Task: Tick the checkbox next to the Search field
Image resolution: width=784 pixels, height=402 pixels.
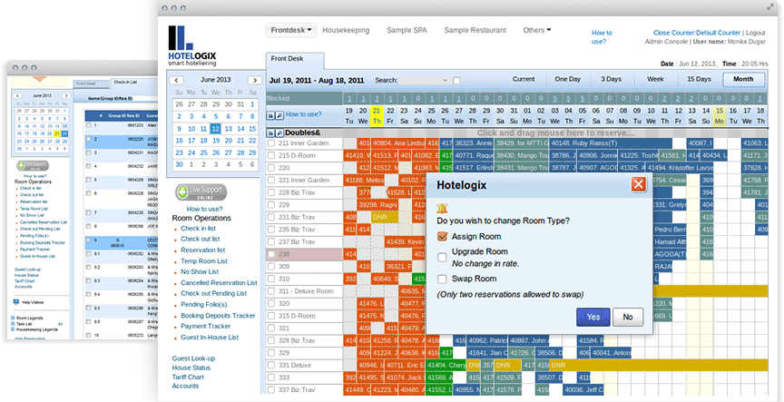Action: pos(456,81)
